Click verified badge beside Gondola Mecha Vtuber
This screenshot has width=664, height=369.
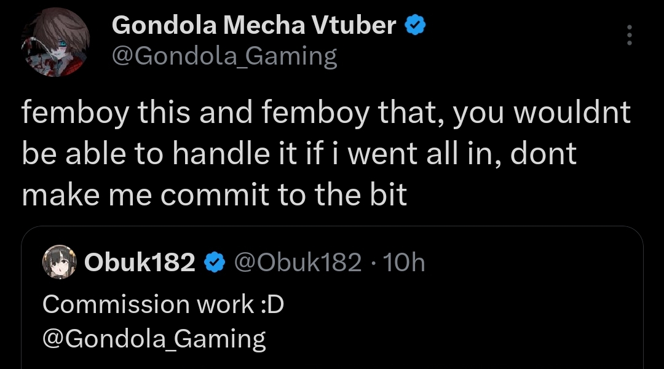click(416, 26)
